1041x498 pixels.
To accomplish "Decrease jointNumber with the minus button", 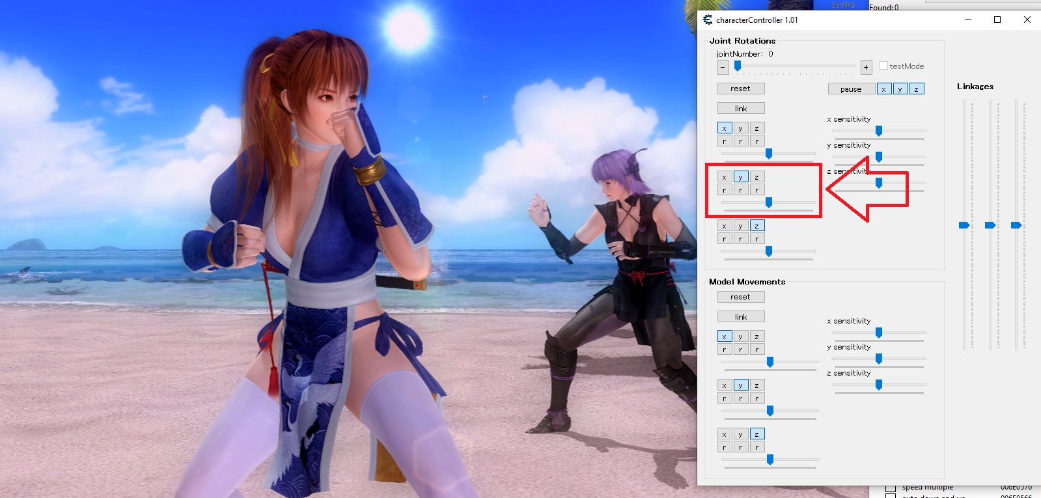I will pyautogui.click(x=723, y=67).
